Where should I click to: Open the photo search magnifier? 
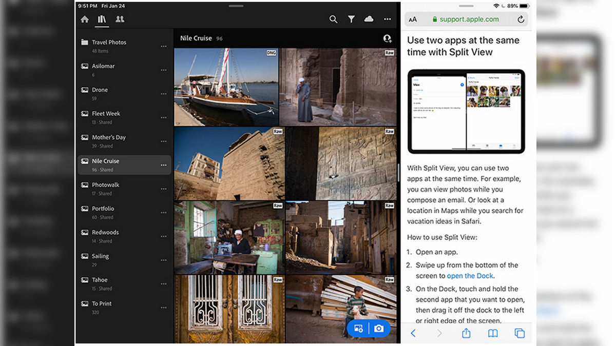coord(333,19)
